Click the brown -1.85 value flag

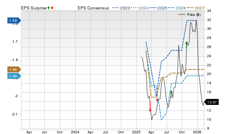click(14, 69)
